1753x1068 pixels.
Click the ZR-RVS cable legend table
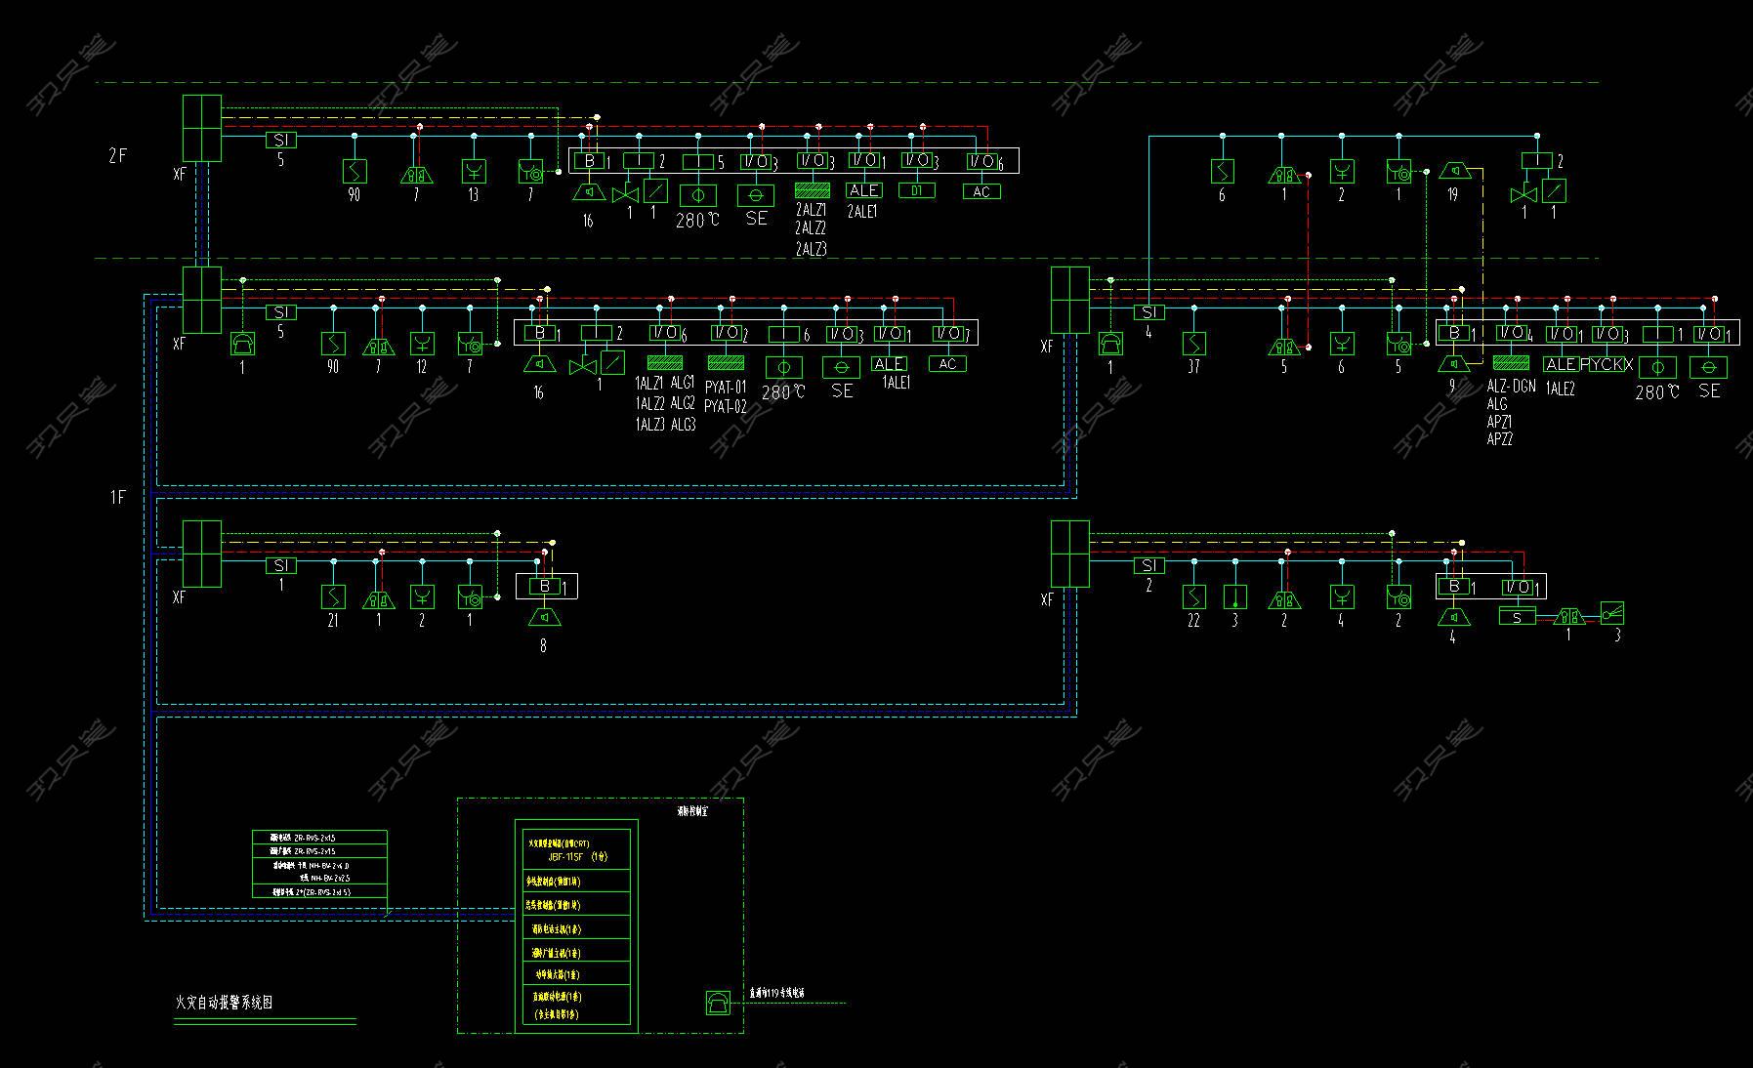point(319,864)
